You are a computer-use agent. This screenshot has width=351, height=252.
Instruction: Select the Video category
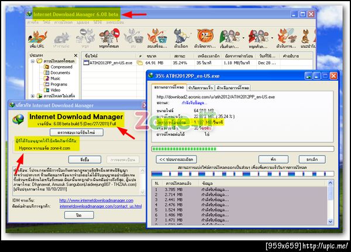point(56,90)
